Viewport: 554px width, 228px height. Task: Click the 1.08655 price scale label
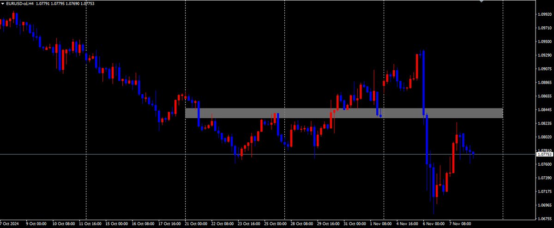click(545, 96)
